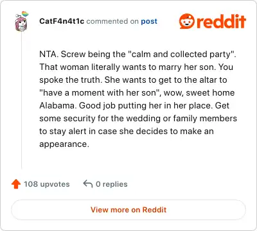Click the "commented on" header text
The width and height of the screenshot is (257, 231).
[112, 21]
